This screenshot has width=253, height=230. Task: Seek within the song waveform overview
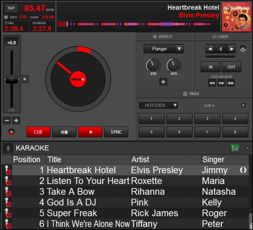pyautogui.click(x=139, y=24)
